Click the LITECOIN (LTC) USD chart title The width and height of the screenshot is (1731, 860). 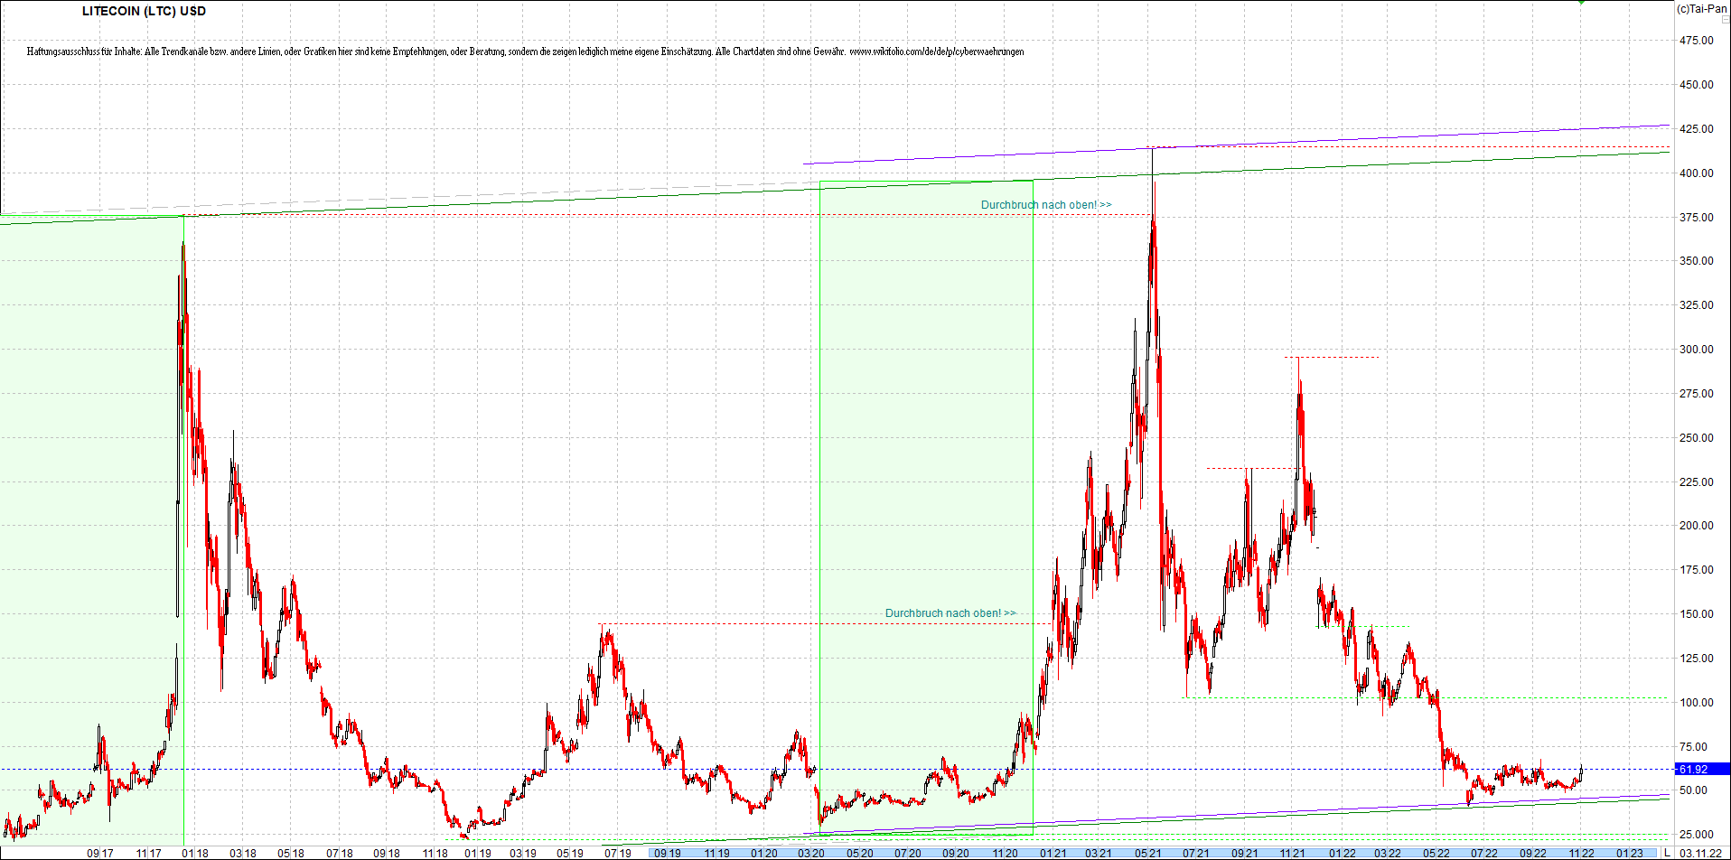coord(144,12)
